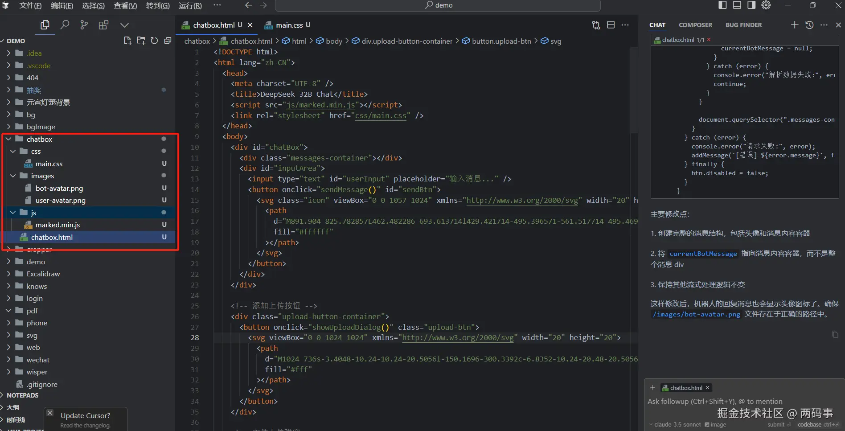Click currentBotMessage code reference in chat
Screen dimensions: 845x431
703,254
